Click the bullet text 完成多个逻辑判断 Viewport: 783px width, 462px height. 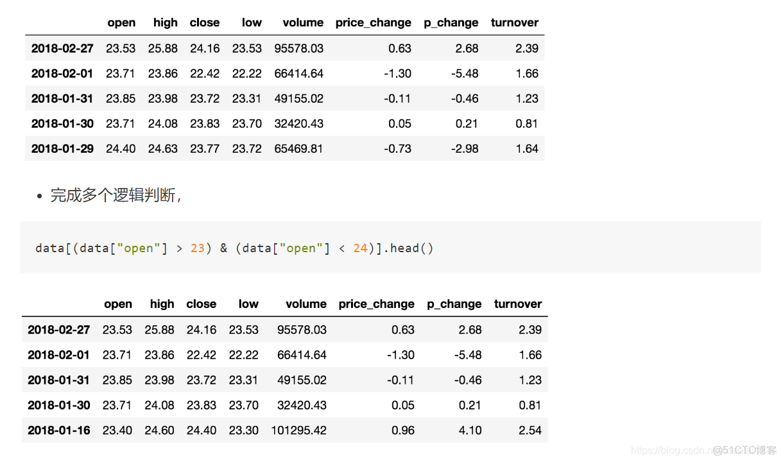(x=116, y=196)
